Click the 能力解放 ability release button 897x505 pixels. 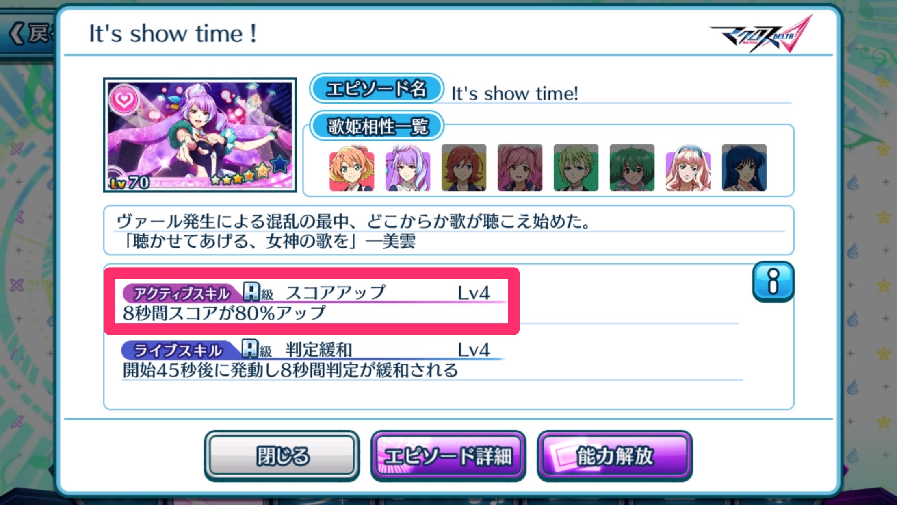pyautogui.click(x=615, y=456)
